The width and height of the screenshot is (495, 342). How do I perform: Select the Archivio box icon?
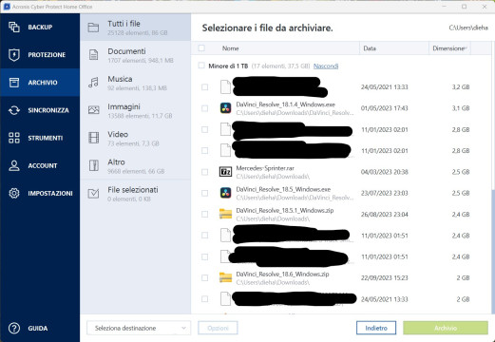point(14,83)
